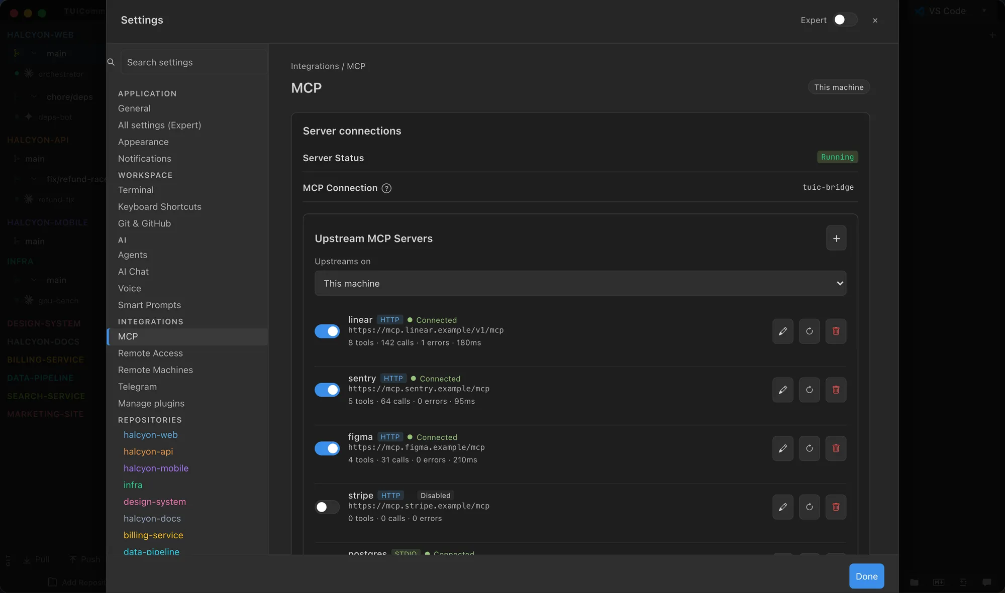Click the This machine scope badge

[839, 87]
